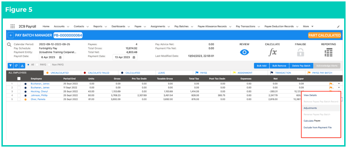
Task: Click the Bulk Remove button
Action: 279,65
